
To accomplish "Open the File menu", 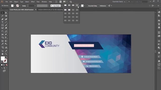I will click(x=7, y=2).
